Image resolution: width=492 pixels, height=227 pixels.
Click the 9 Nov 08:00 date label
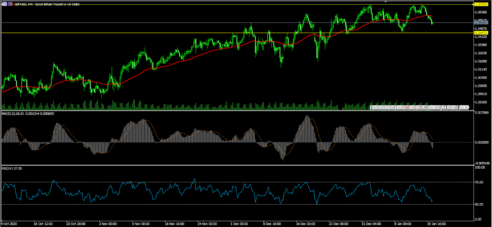tap(141, 224)
